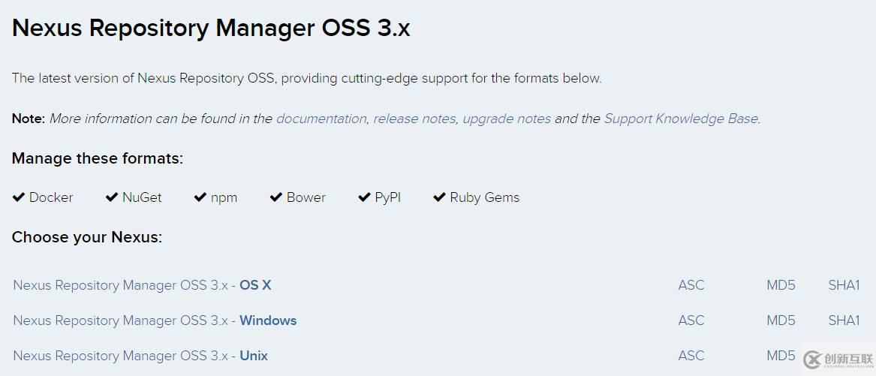The width and height of the screenshot is (876, 376).
Task: Open the upgrade notes link
Action: click(507, 119)
